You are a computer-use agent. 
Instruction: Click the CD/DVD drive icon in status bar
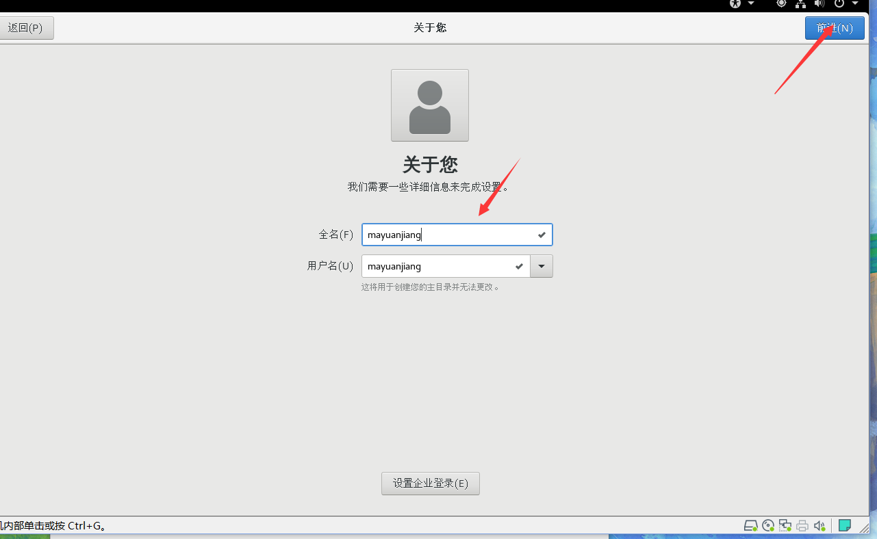tap(768, 525)
